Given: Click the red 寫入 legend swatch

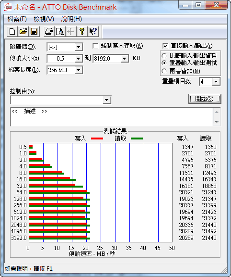Looking at the screenshot, I should [97, 138].
